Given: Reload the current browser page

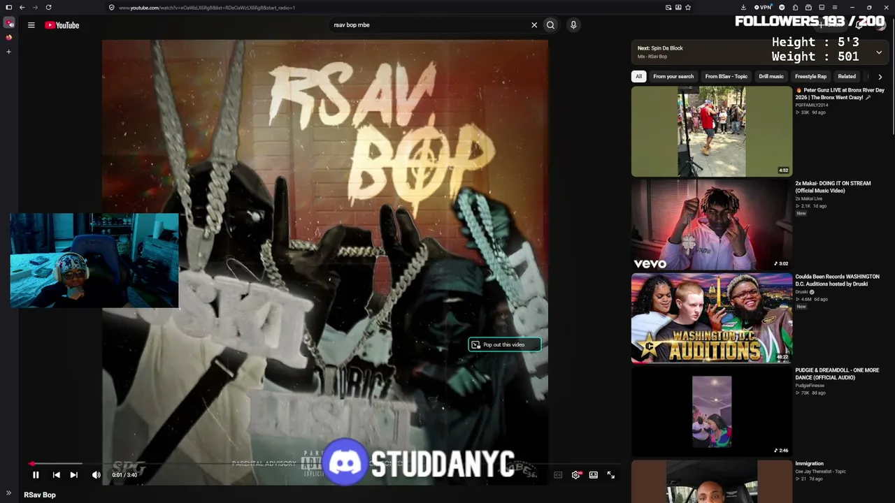Looking at the screenshot, I should (48, 8).
